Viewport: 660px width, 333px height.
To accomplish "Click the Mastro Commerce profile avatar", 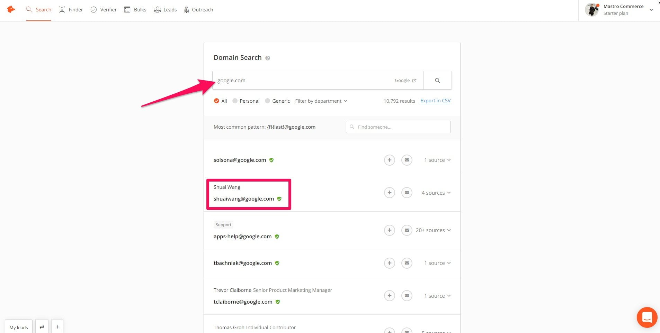I will pos(592,10).
